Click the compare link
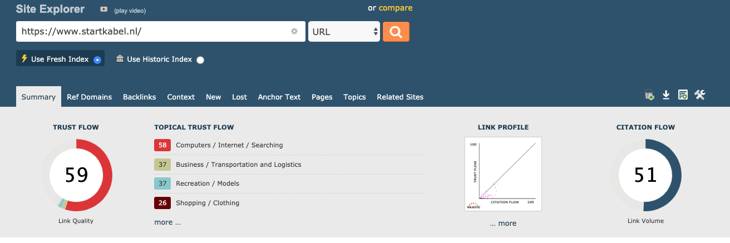730x243 pixels. click(x=396, y=8)
